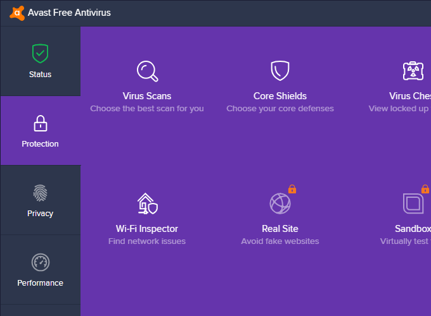The image size is (431, 316).
Task: Click 'Choose your core defenses' text
Action: [x=280, y=109]
